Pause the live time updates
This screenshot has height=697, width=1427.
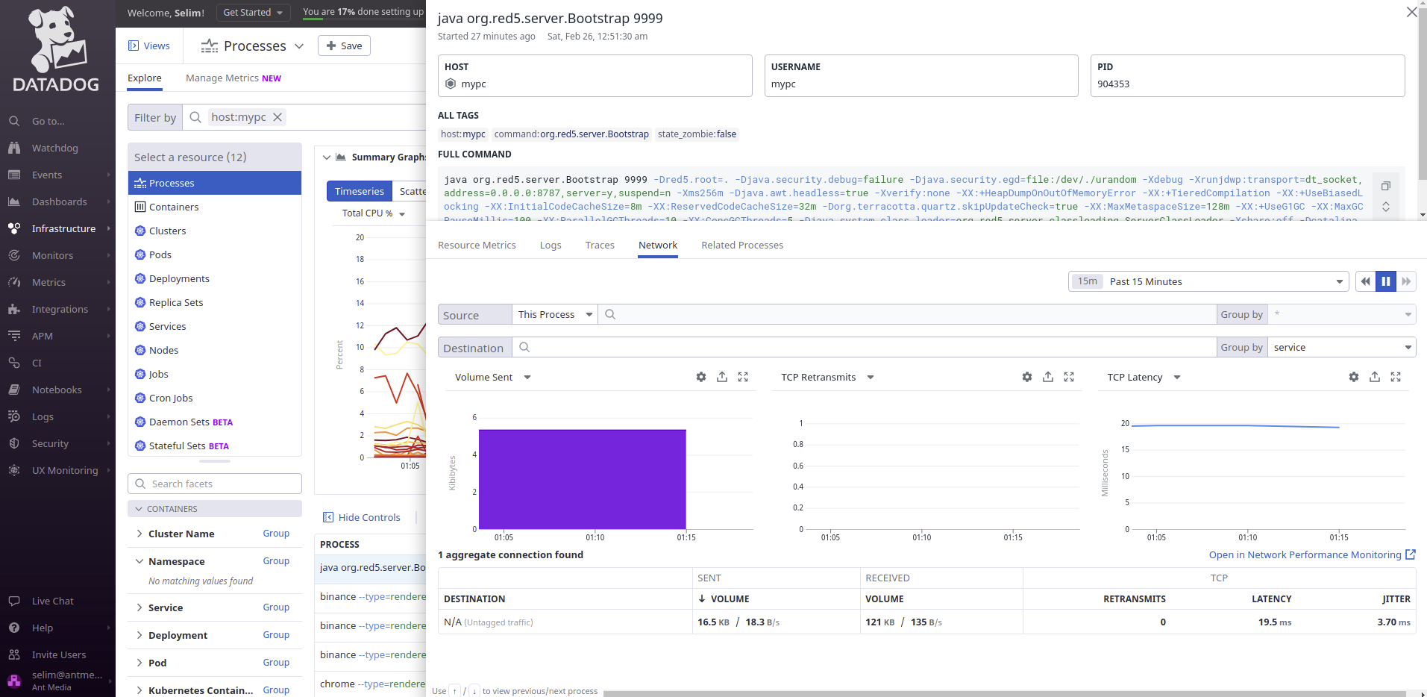[1386, 281]
